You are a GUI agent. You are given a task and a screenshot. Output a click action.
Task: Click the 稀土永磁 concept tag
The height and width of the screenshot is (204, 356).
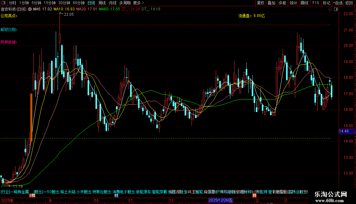[68, 192]
